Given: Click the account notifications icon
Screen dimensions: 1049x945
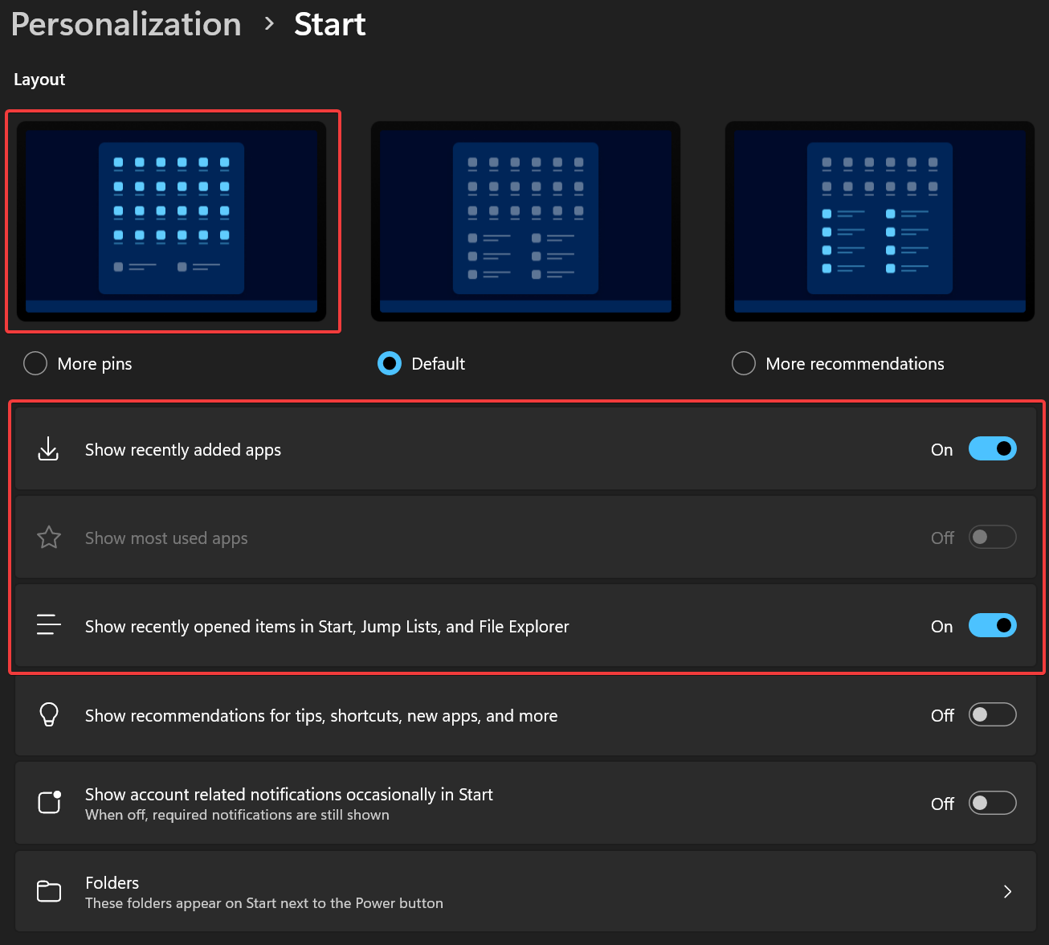Looking at the screenshot, I should [50, 802].
